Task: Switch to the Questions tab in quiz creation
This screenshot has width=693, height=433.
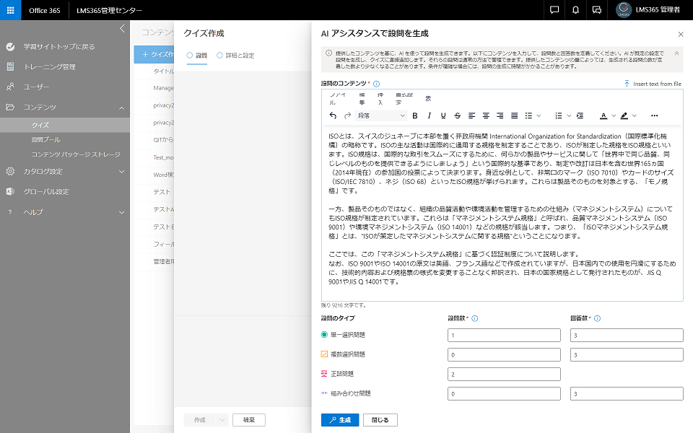Action: (x=196, y=56)
